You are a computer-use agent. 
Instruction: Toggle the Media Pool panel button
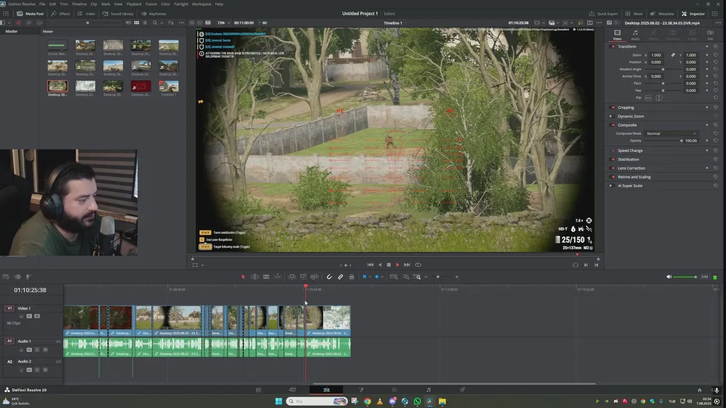tap(31, 14)
